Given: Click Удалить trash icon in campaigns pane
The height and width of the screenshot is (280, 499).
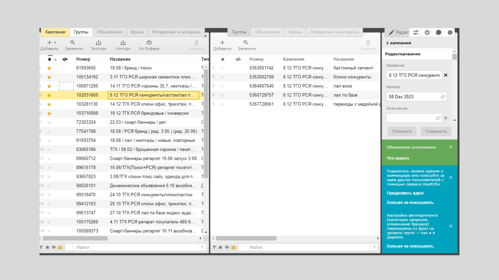Looking at the screenshot, I should (196, 43).
